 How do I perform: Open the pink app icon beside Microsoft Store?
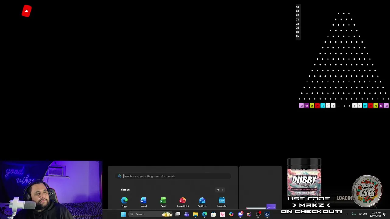point(222,214)
